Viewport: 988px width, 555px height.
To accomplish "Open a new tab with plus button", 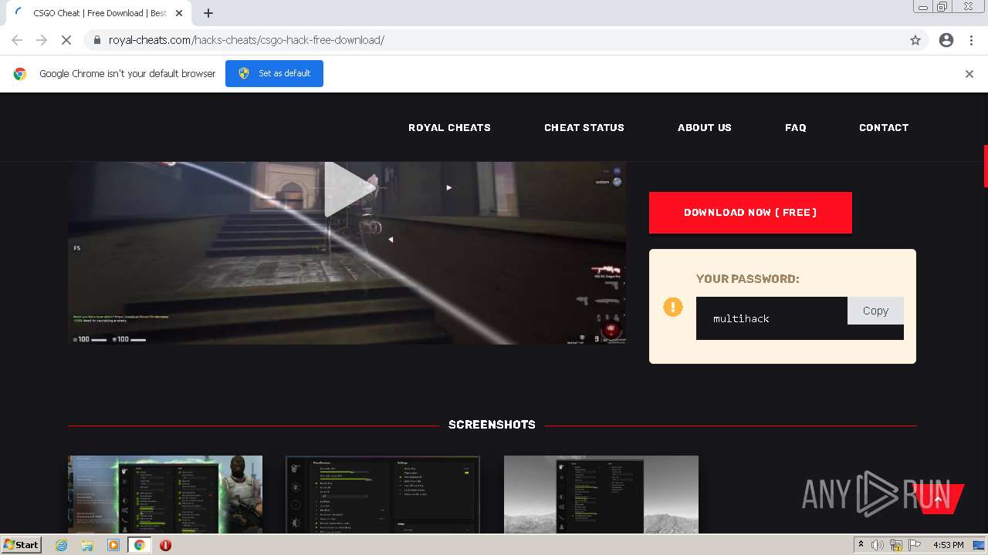I will click(208, 13).
